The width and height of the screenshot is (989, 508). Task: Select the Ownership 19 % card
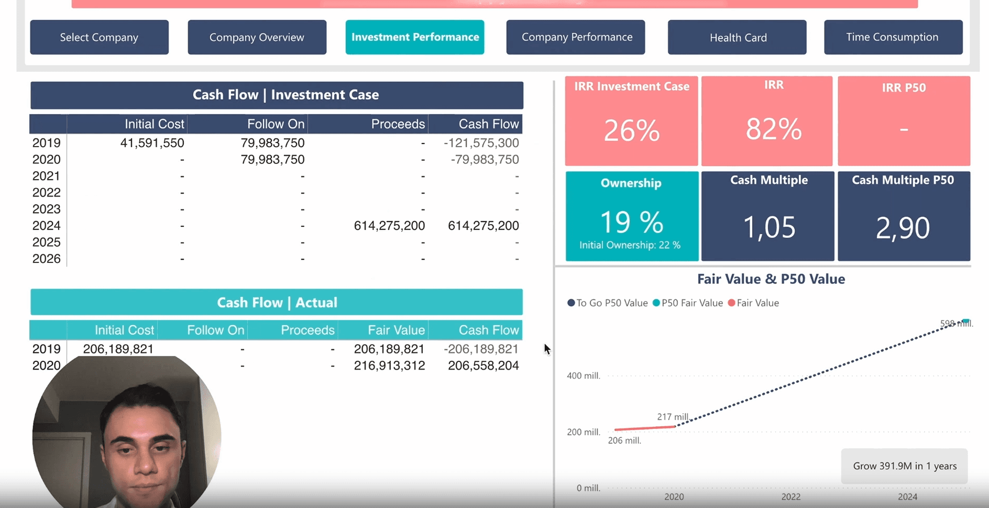tap(632, 216)
